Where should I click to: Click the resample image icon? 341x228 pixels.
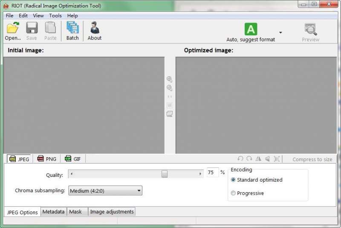[276, 159]
